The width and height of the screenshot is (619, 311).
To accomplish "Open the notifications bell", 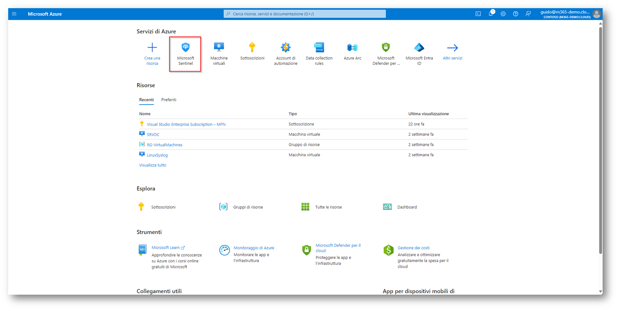I will click(x=491, y=14).
